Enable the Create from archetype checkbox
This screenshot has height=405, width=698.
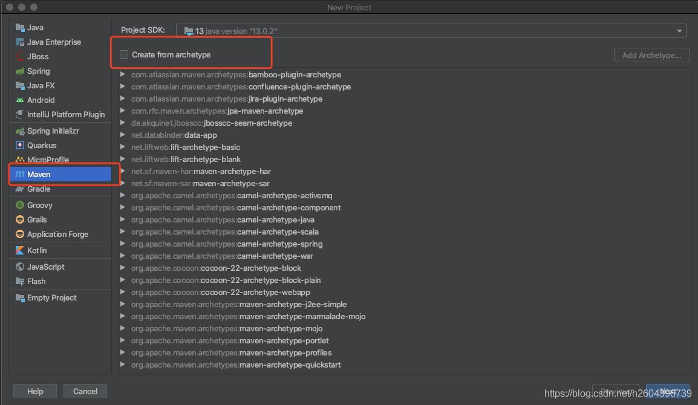click(x=124, y=54)
